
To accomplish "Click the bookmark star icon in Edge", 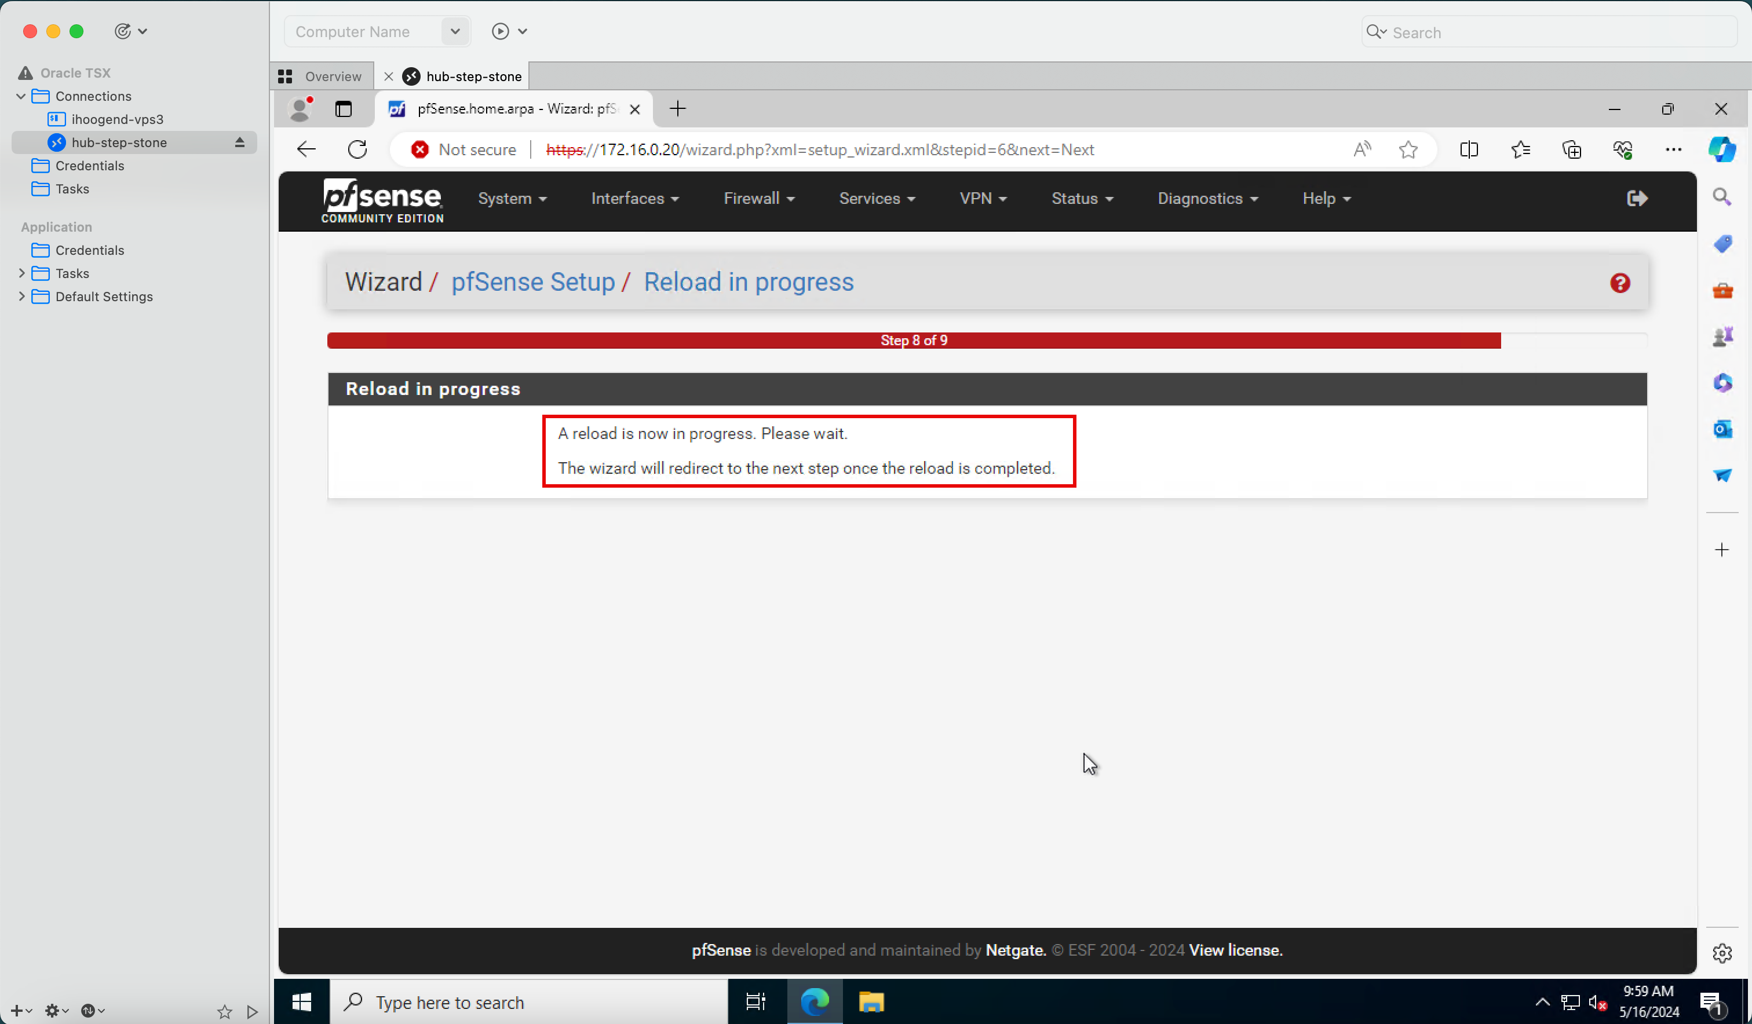I will (1408, 149).
